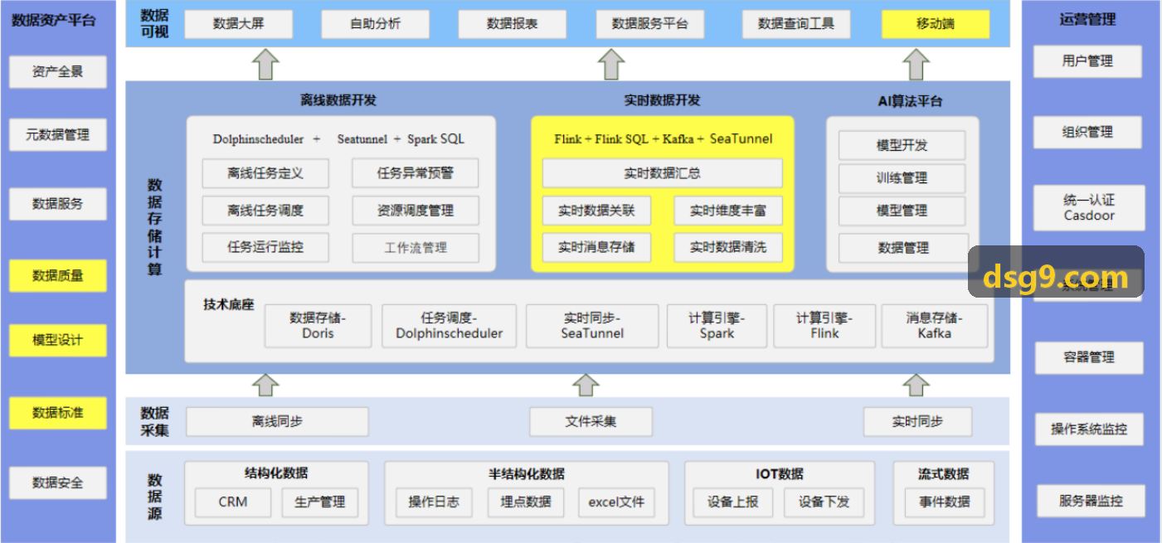1162x543 pixels.
Task: Select the 组织管理 box
Action: coord(1087,133)
